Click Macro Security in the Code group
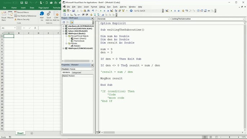Viewport: 247px width, 139px height. (22, 19)
